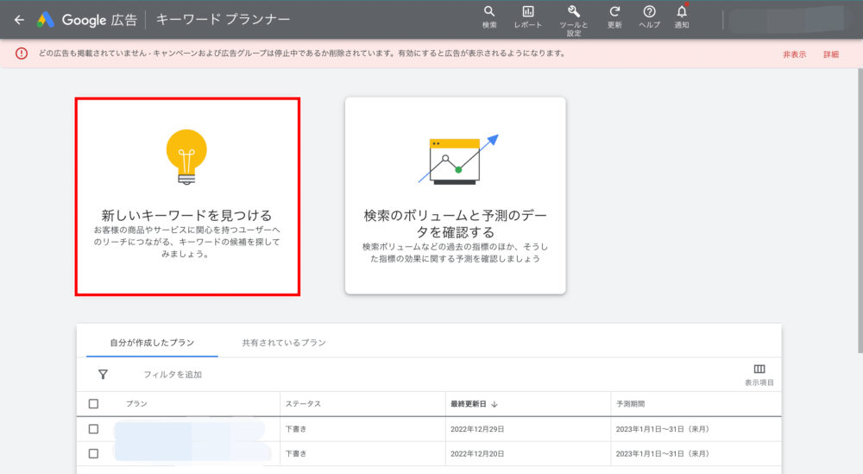Sort by 最終更新日 column header

[x=473, y=403]
